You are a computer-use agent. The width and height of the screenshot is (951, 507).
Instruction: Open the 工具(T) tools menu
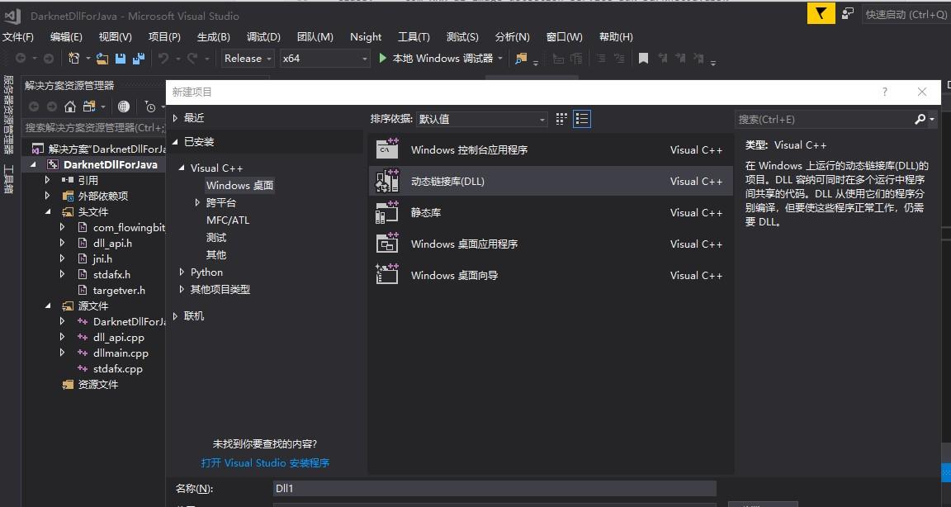coord(414,37)
